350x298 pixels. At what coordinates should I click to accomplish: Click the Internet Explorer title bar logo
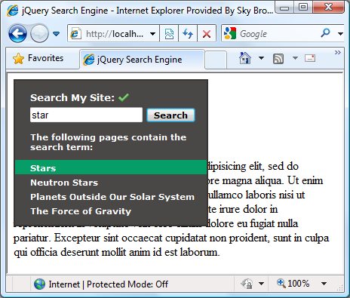pos(13,11)
